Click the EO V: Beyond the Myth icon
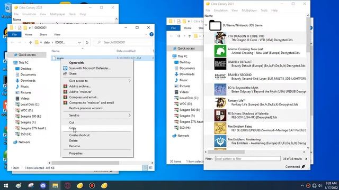 [220, 90]
